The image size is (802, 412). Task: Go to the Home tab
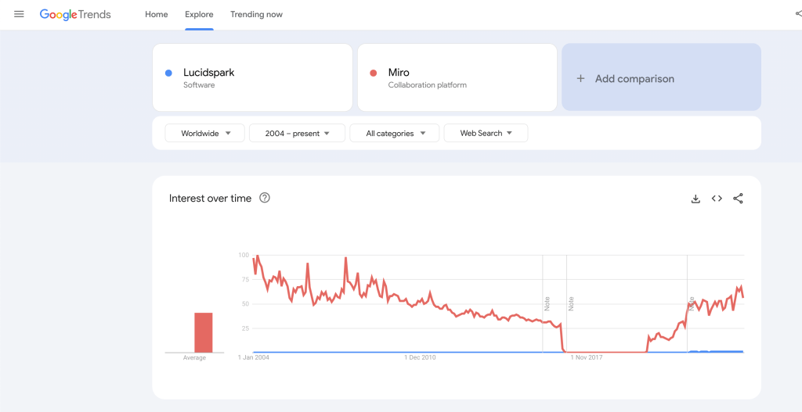(x=157, y=14)
